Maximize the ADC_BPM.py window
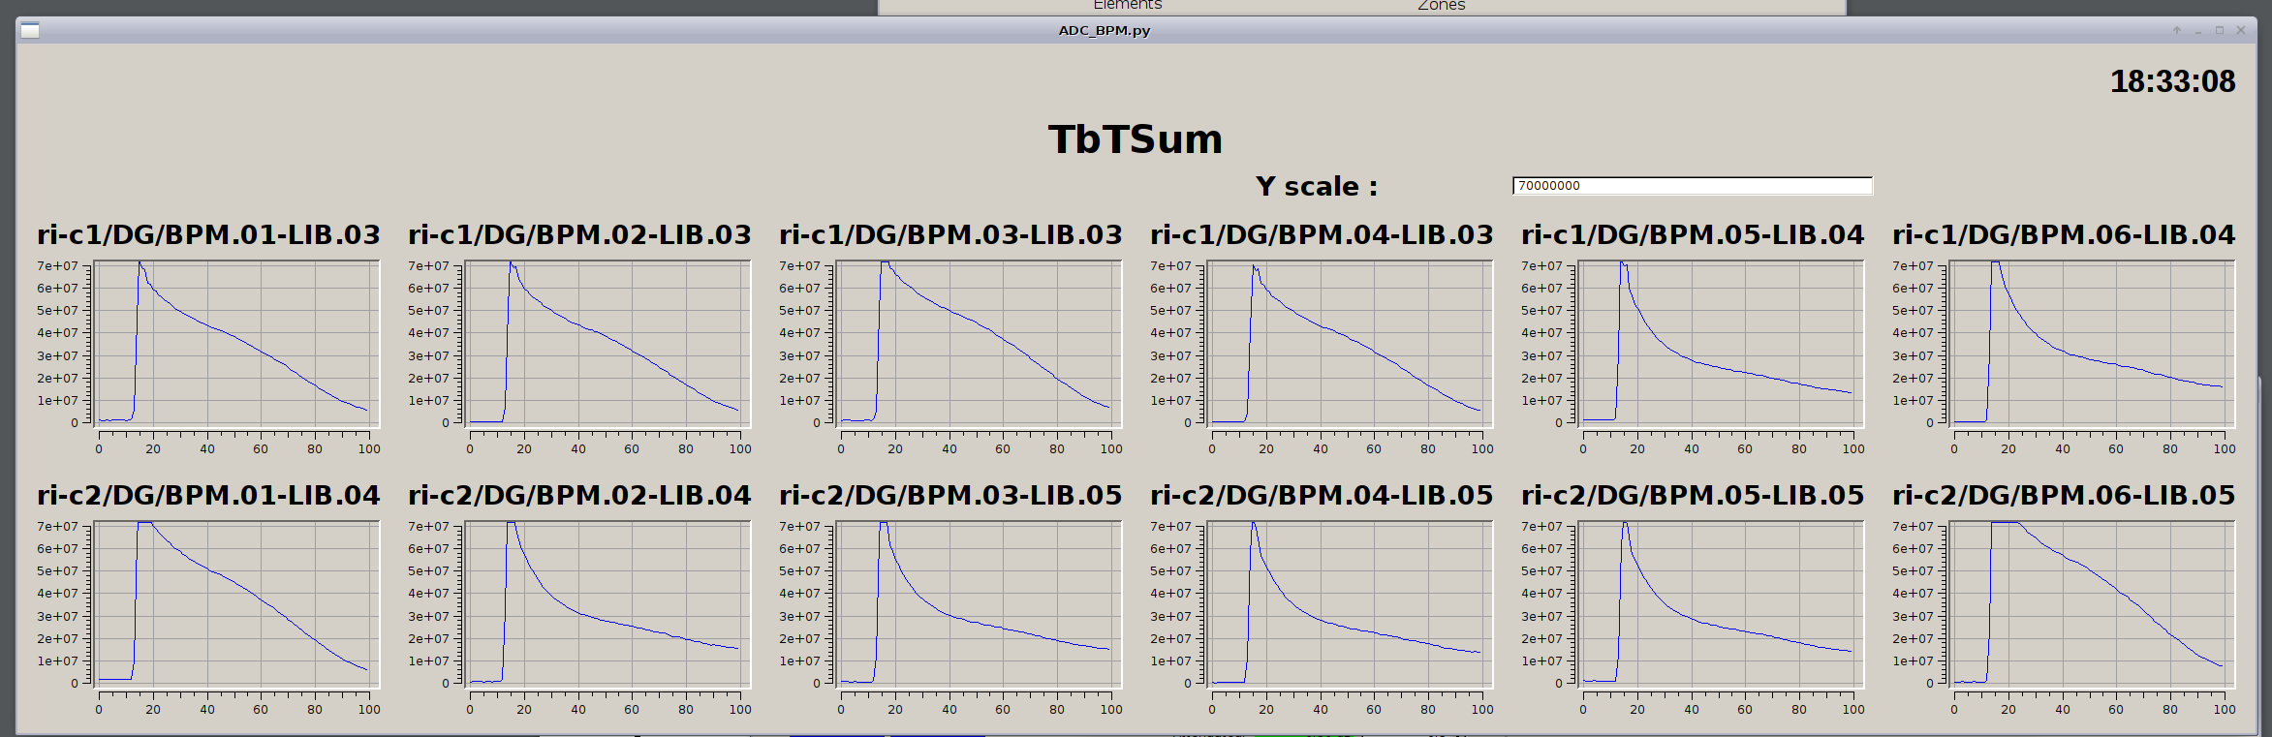Screen dimensions: 2272x737 point(2220,31)
